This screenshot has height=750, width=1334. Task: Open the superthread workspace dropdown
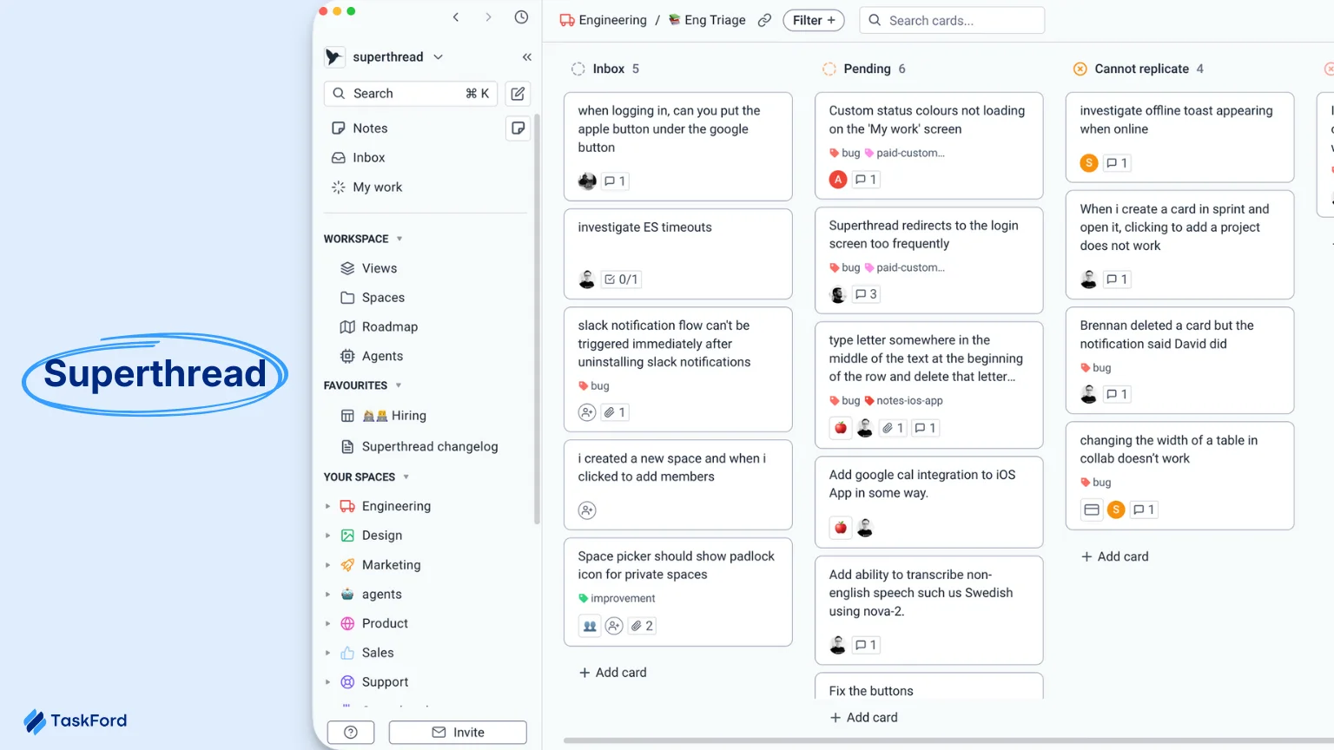pyautogui.click(x=438, y=57)
